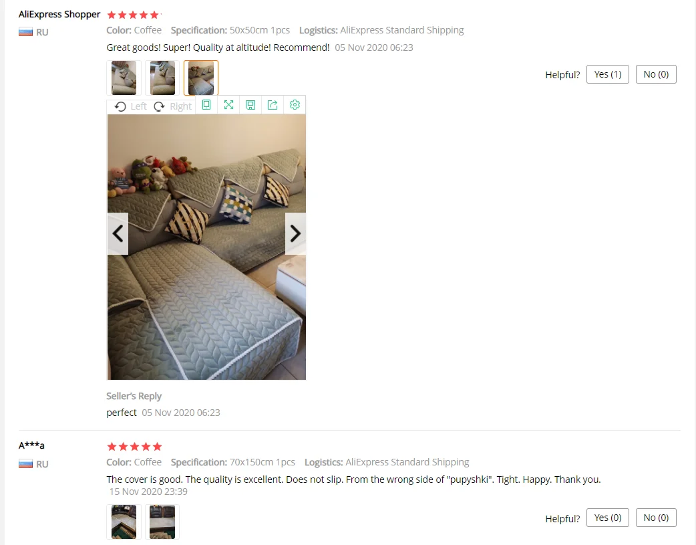Open fullscreen with the expand arrows icon

pos(228,105)
